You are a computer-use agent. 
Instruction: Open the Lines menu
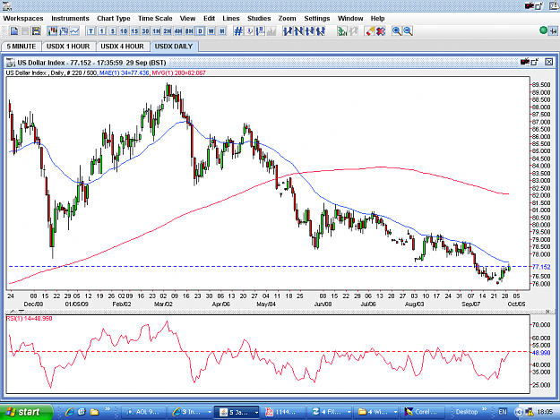point(231,19)
